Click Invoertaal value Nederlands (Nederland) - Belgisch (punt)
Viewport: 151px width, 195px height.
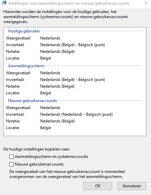click(x=76, y=114)
